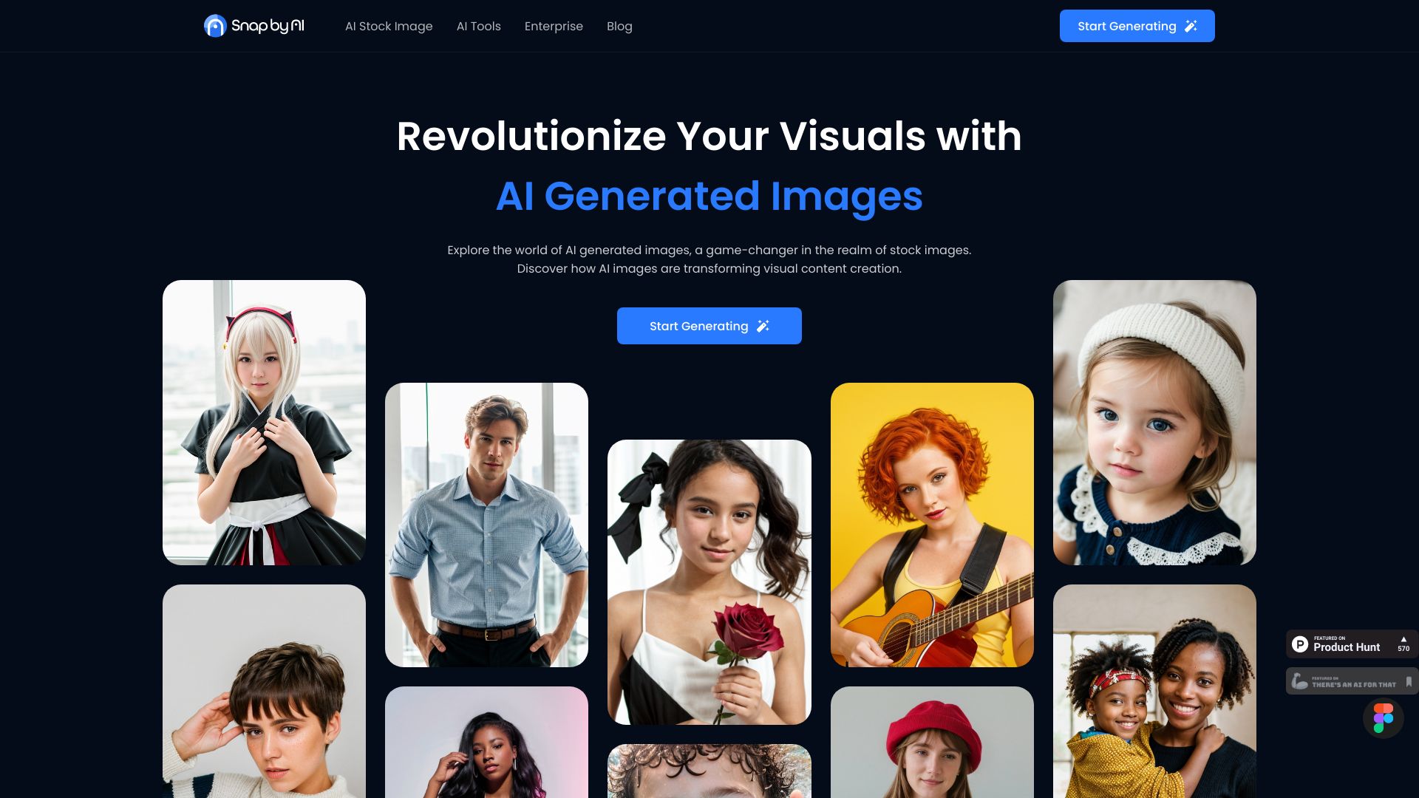Click the wand icon in hero Start Generating button
This screenshot has width=1419, height=798.
click(764, 325)
